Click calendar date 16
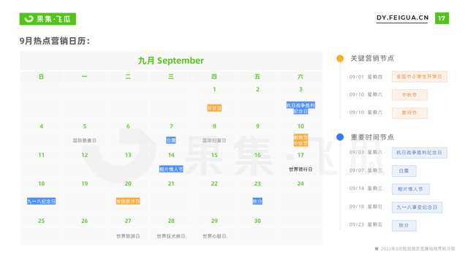 (257, 155)
